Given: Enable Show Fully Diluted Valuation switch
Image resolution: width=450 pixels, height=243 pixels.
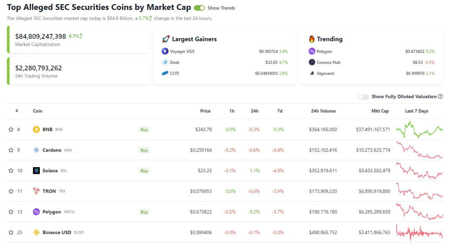Looking at the screenshot, I should pyautogui.click(x=363, y=97).
